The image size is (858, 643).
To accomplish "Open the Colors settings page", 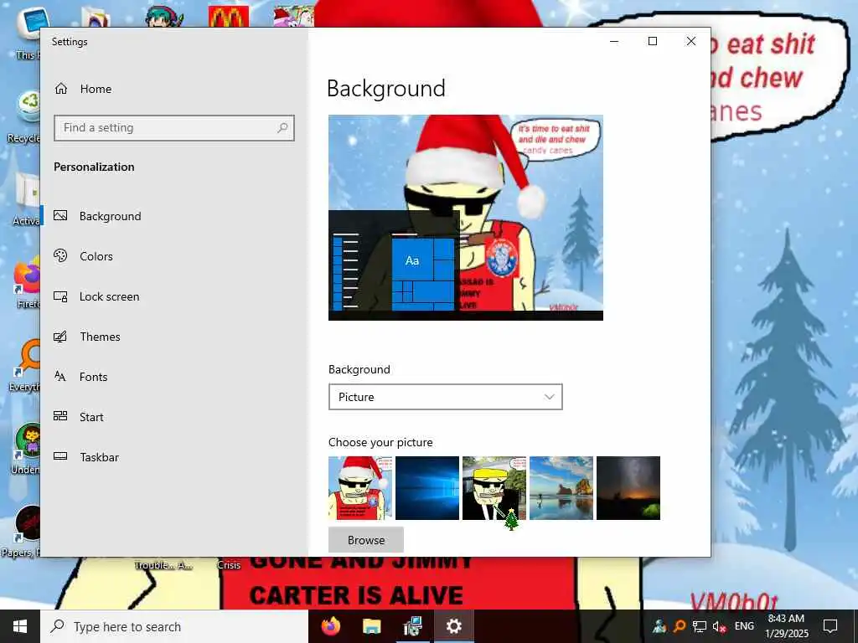I will tap(174, 256).
